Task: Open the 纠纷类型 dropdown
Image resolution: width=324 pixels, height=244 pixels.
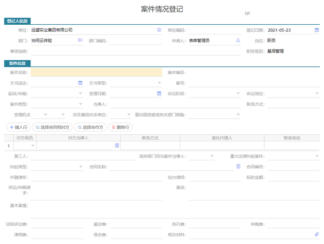Action: 80,167
